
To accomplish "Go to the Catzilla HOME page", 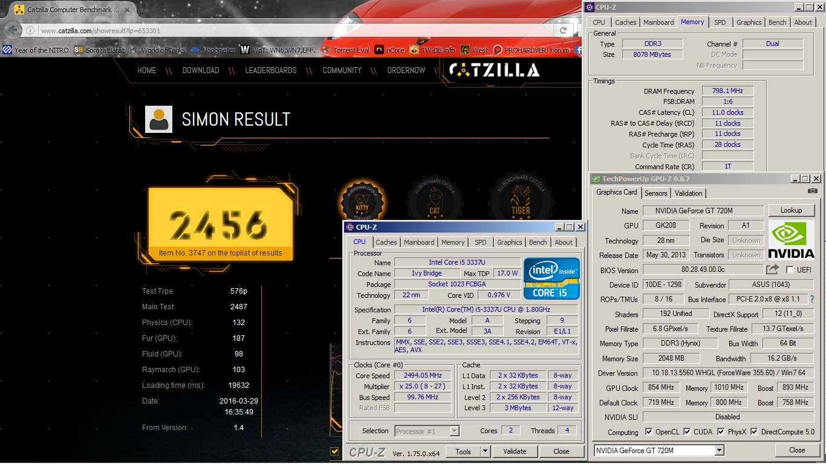I will point(147,70).
